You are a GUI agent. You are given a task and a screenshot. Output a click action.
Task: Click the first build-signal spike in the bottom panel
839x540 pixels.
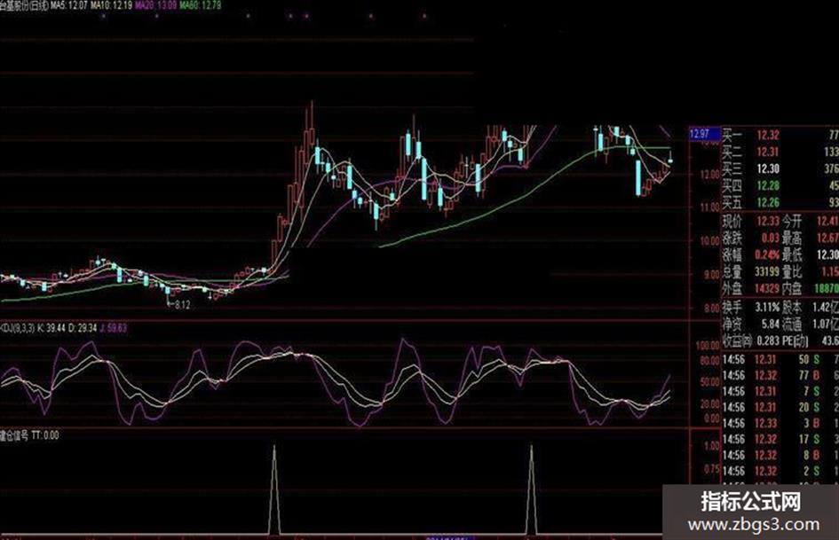click(274, 489)
